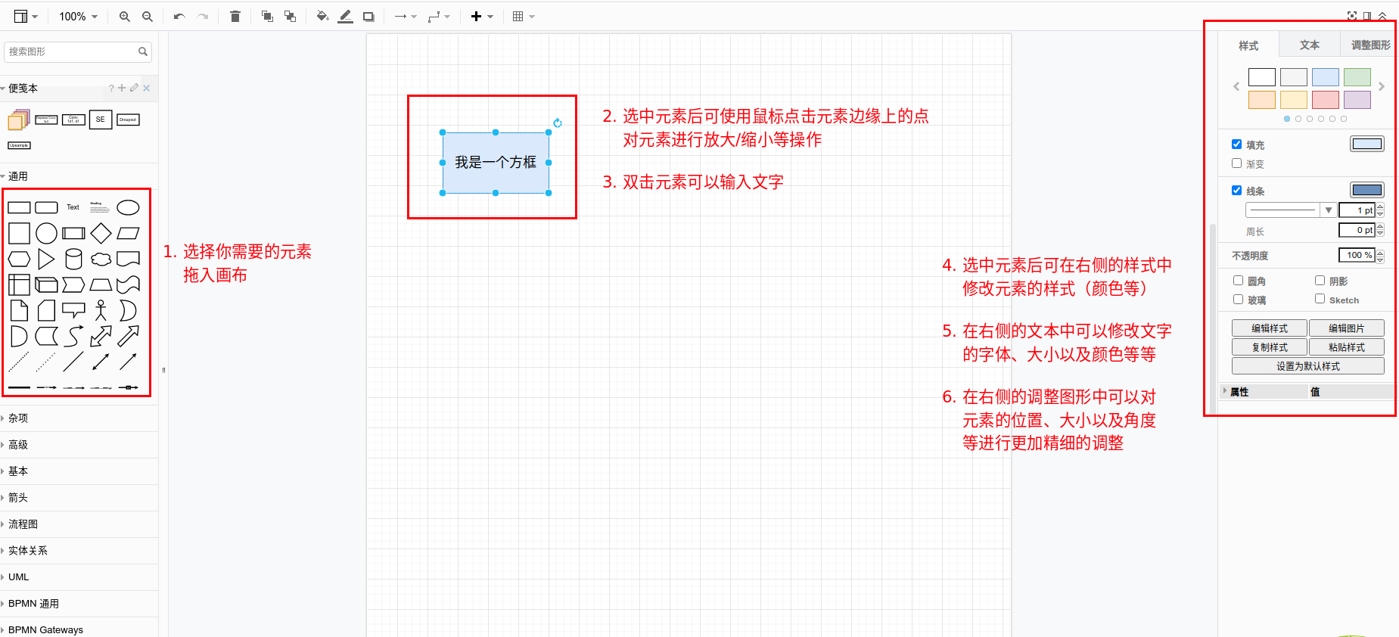The width and height of the screenshot is (1399, 637).
Task: Switch to the 样式 tab
Action: tap(1248, 45)
